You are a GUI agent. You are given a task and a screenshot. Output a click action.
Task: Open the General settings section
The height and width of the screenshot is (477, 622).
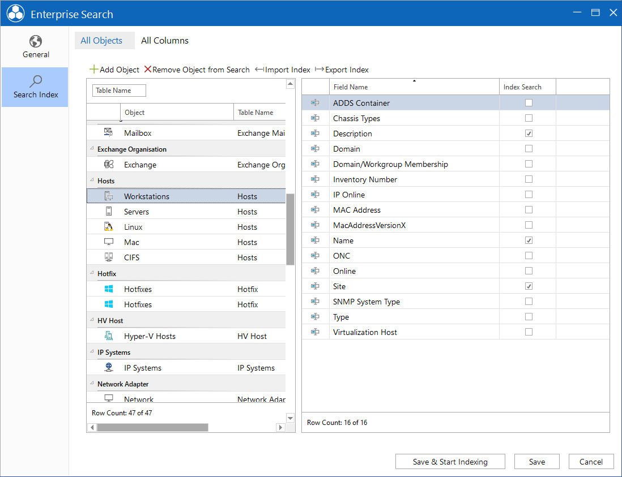coord(35,47)
